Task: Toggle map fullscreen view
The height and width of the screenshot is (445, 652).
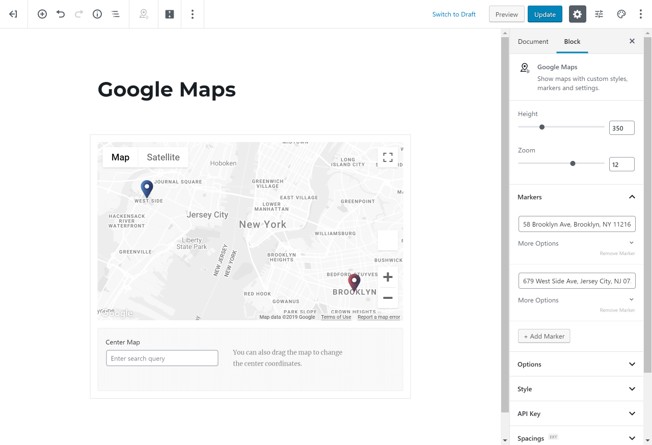Action: (x=388, y=157)
